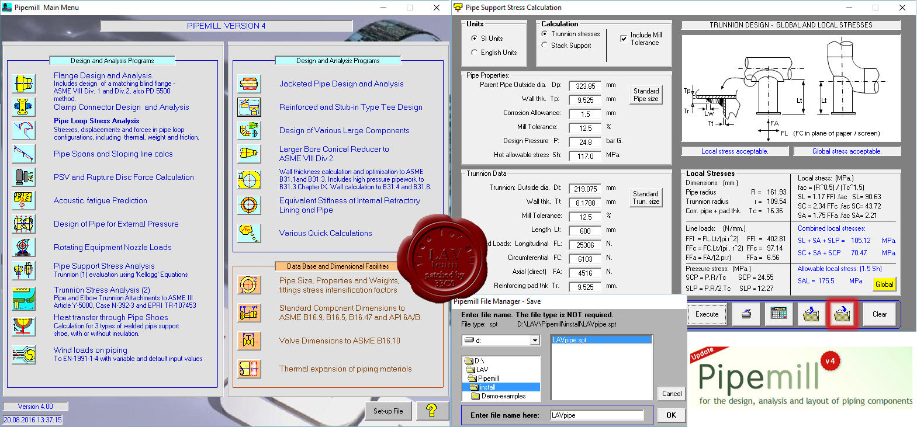Viewport: 917px width, 427px height.
Task: Open Trunnion Stress Analysis (2) icon
Action: 24,298
